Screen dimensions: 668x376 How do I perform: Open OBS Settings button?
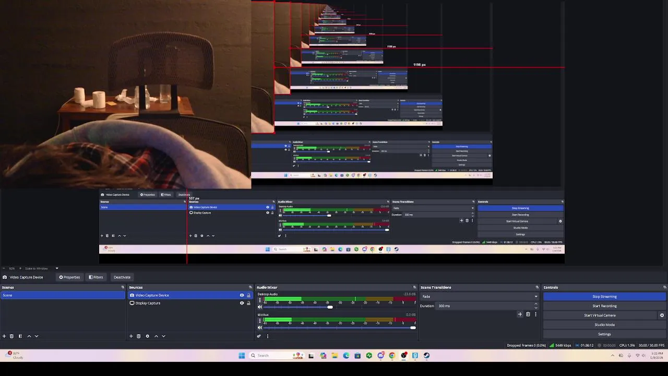[604, 334]
